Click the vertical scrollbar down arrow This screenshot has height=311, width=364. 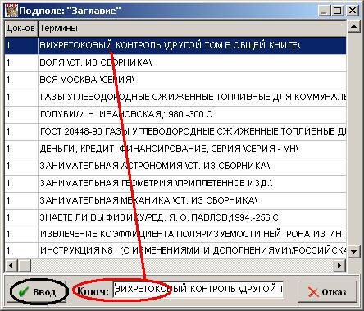tap(354, 251)
